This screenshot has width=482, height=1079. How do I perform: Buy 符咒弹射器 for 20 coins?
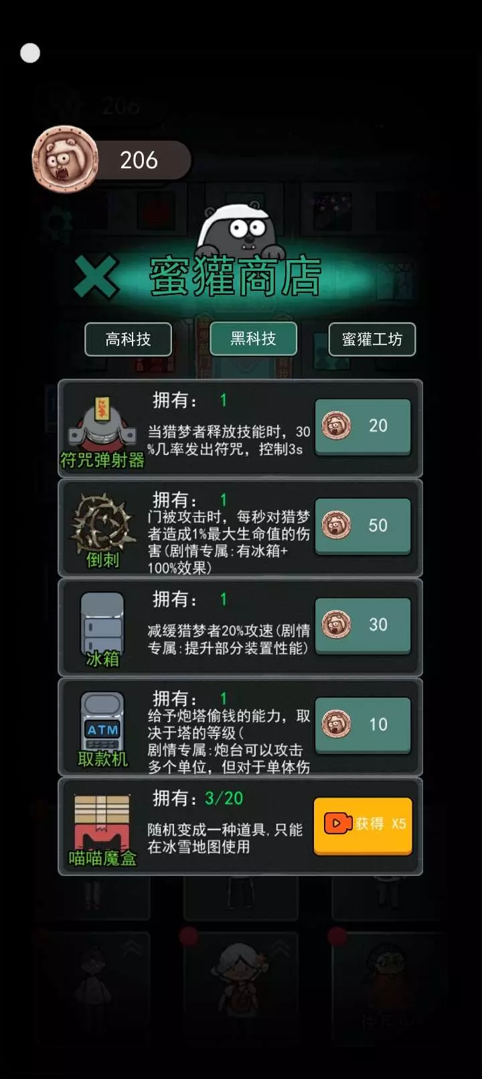click(x=363, y=426)
